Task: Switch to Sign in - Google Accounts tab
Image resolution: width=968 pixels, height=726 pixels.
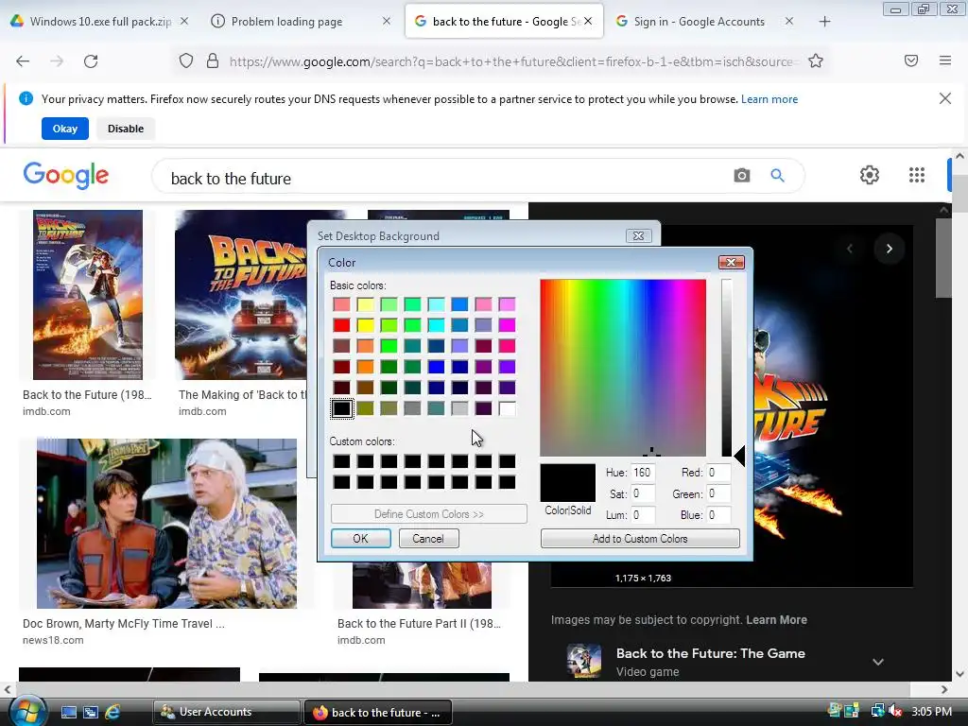Action: tap(703, 22)
